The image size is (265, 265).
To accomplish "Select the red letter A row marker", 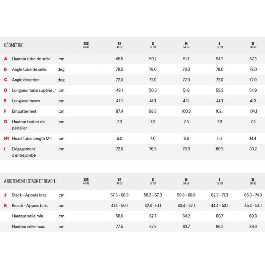I will [x=5, y=59].
